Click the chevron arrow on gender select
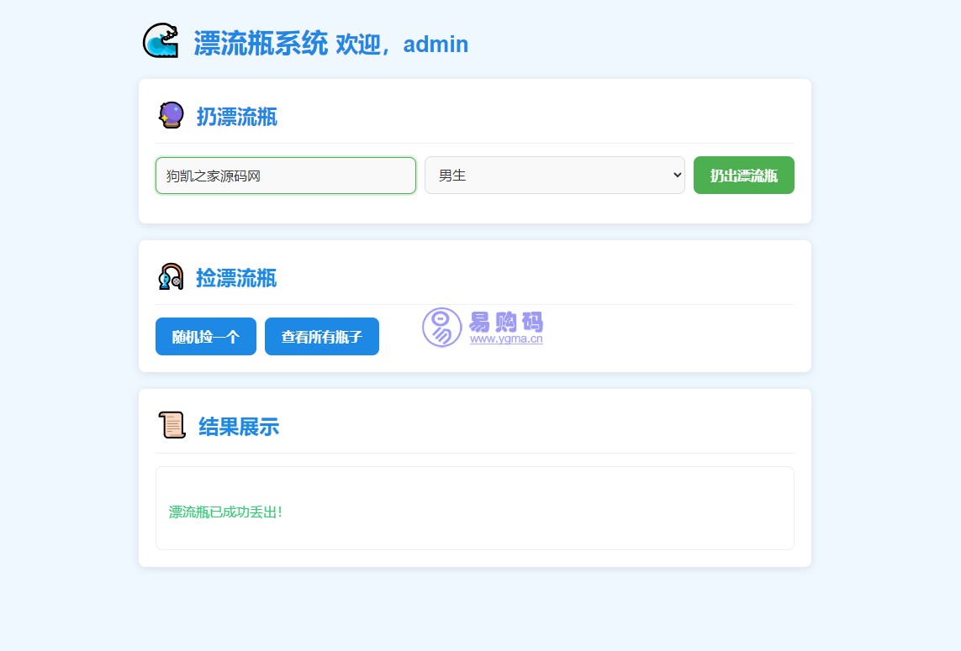961x651 pixels. point(677,176)
